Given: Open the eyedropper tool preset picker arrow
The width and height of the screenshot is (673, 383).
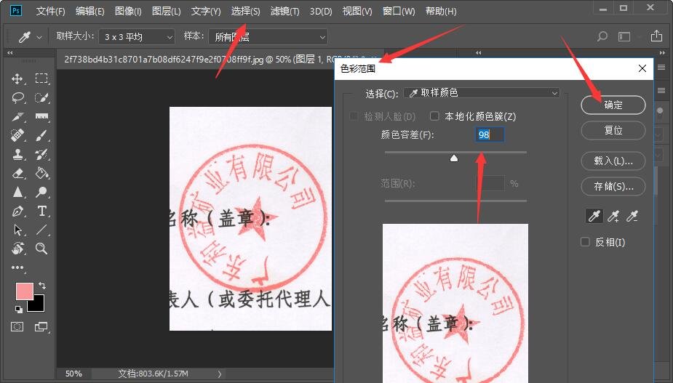Looking at the screenshot, I should (x=39, y=37).
